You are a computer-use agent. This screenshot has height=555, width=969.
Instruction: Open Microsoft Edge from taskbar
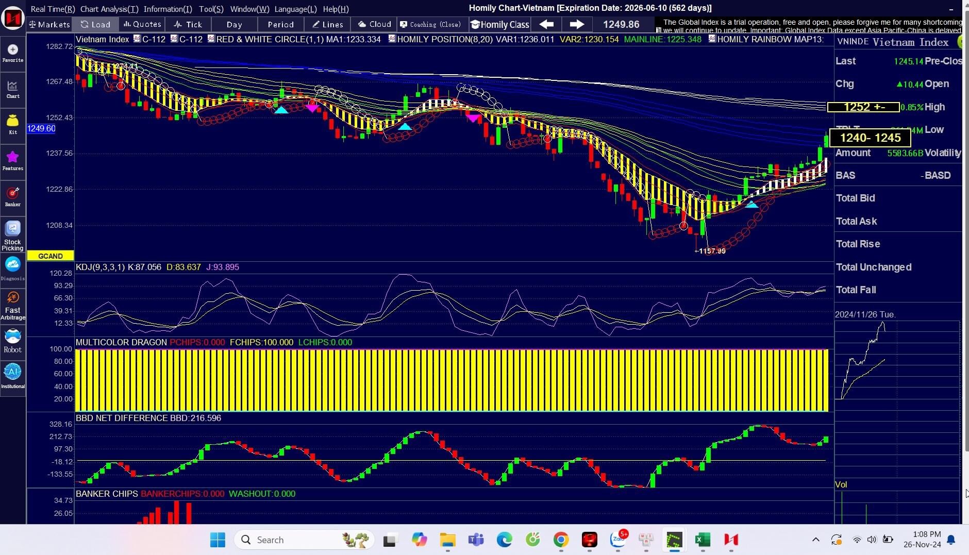point(504,540)
